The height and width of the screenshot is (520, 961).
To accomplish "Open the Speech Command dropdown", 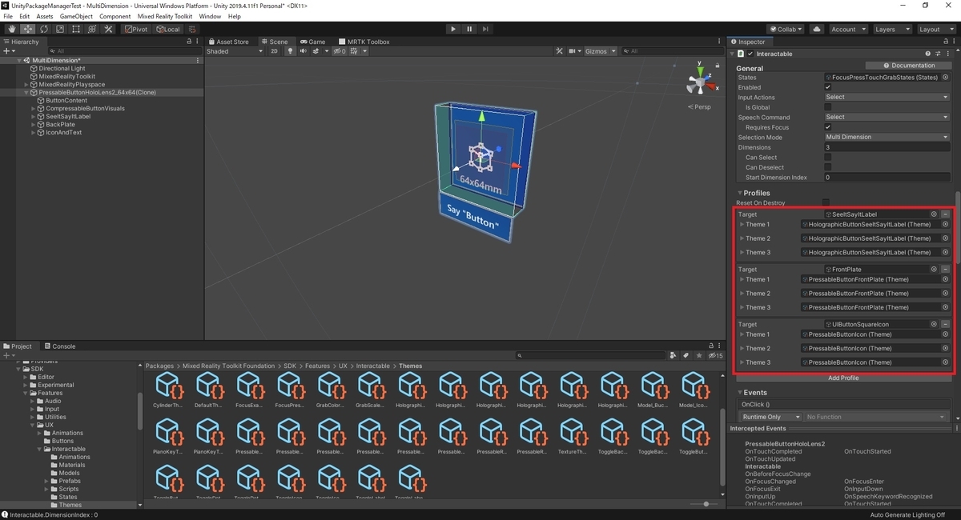I will tap(887, 117).
